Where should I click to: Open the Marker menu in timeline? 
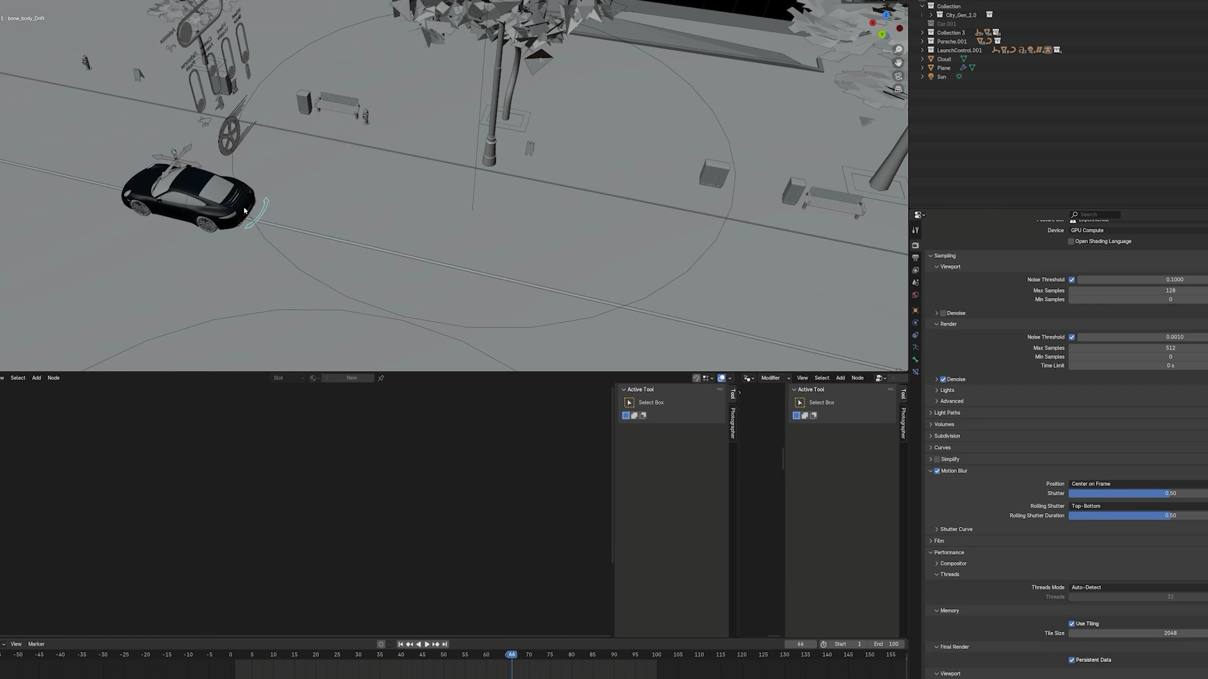pos(36,644)
